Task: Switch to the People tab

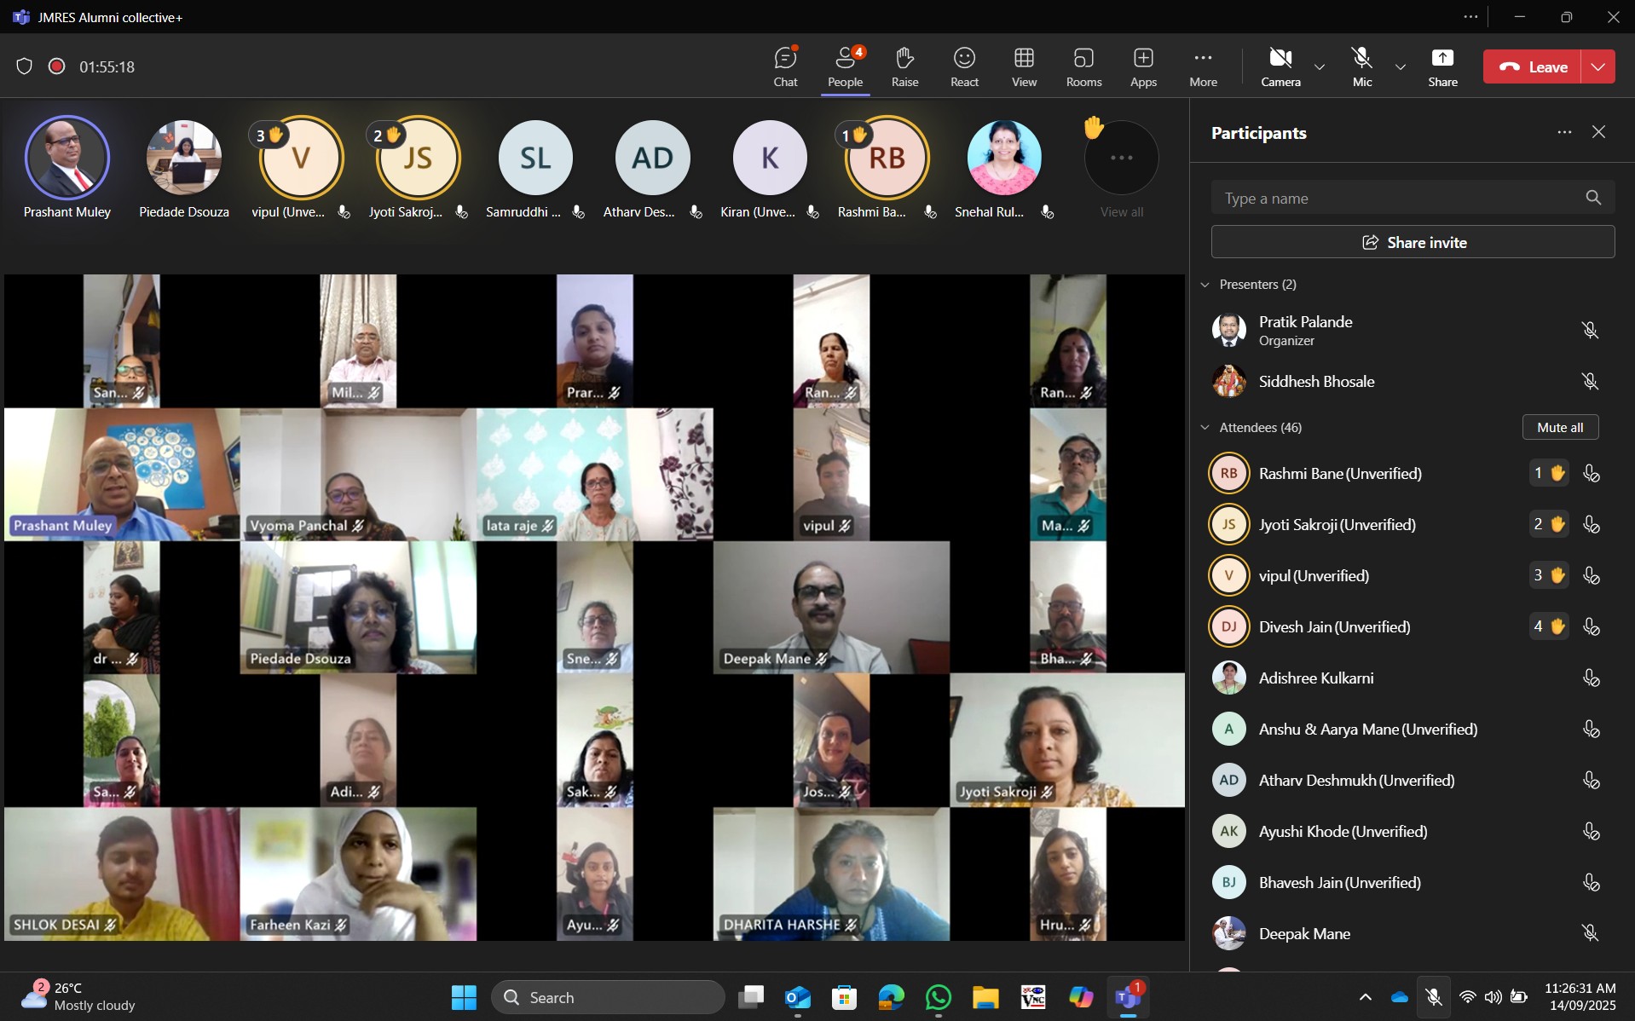Action: tap(845, 66)
